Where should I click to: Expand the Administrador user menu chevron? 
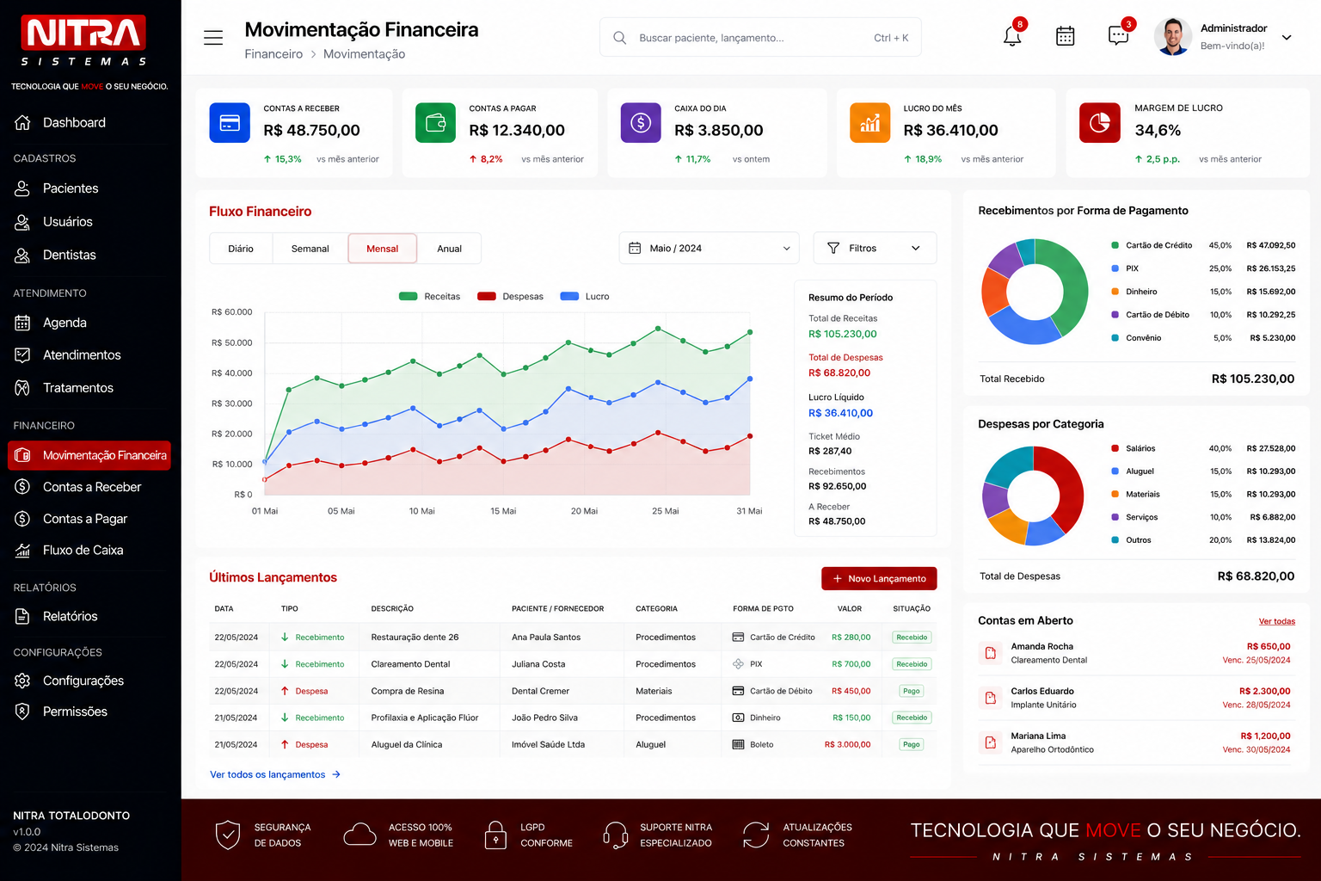coord(1287,38)
